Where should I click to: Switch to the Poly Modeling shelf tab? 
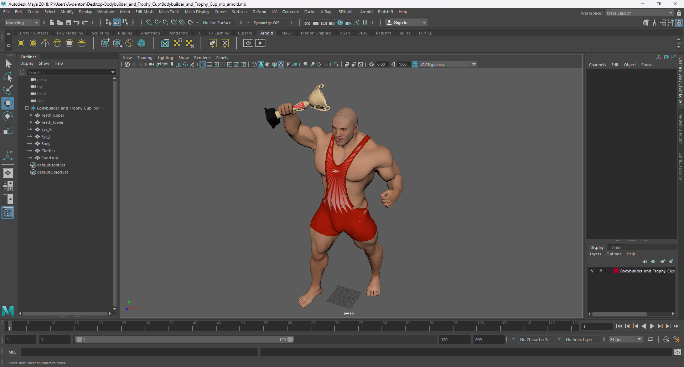(x=70, y=33)
